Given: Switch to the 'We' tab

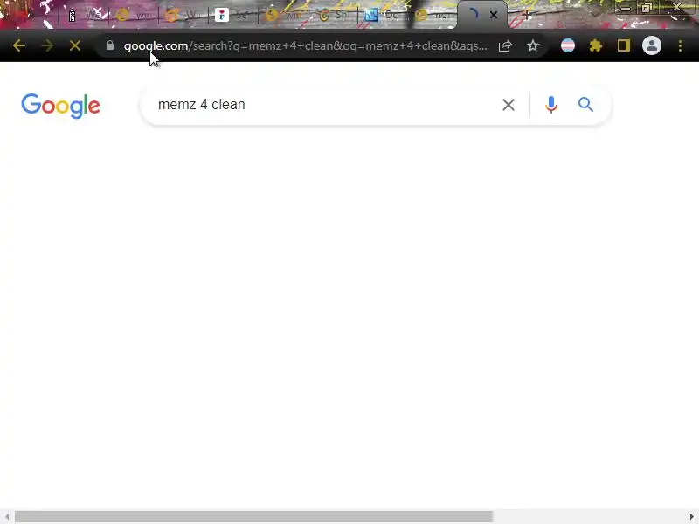Looking at the screenshot, I should tap(85, 15).
